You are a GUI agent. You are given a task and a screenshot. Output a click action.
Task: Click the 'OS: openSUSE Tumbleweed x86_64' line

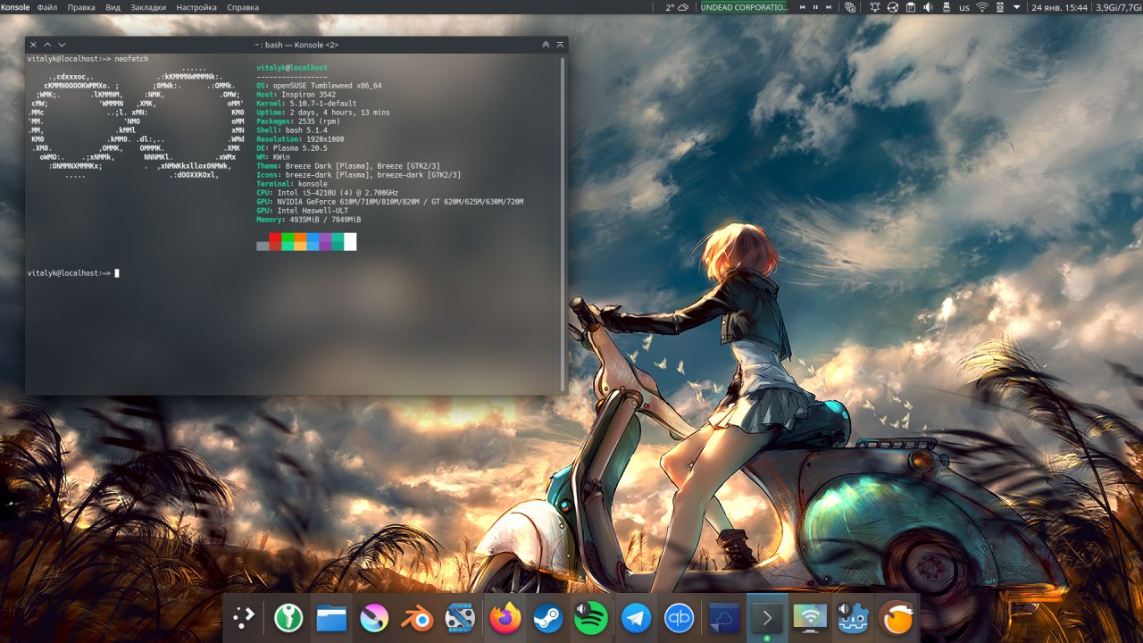319,86
